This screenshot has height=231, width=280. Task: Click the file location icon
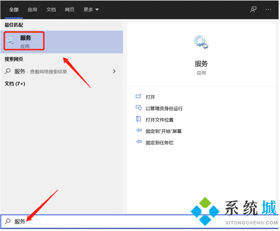pyautogui.click(x=139, y=119)
